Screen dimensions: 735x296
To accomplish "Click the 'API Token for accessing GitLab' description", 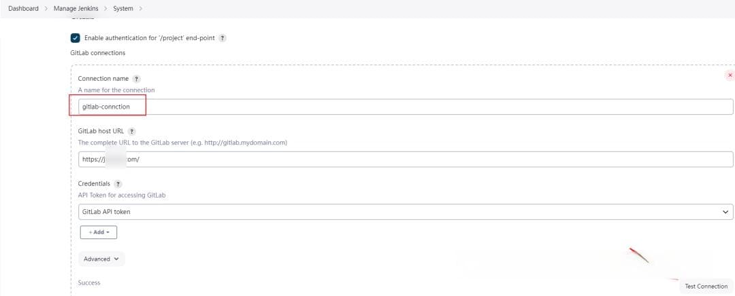I will click(x=122, y=195).
